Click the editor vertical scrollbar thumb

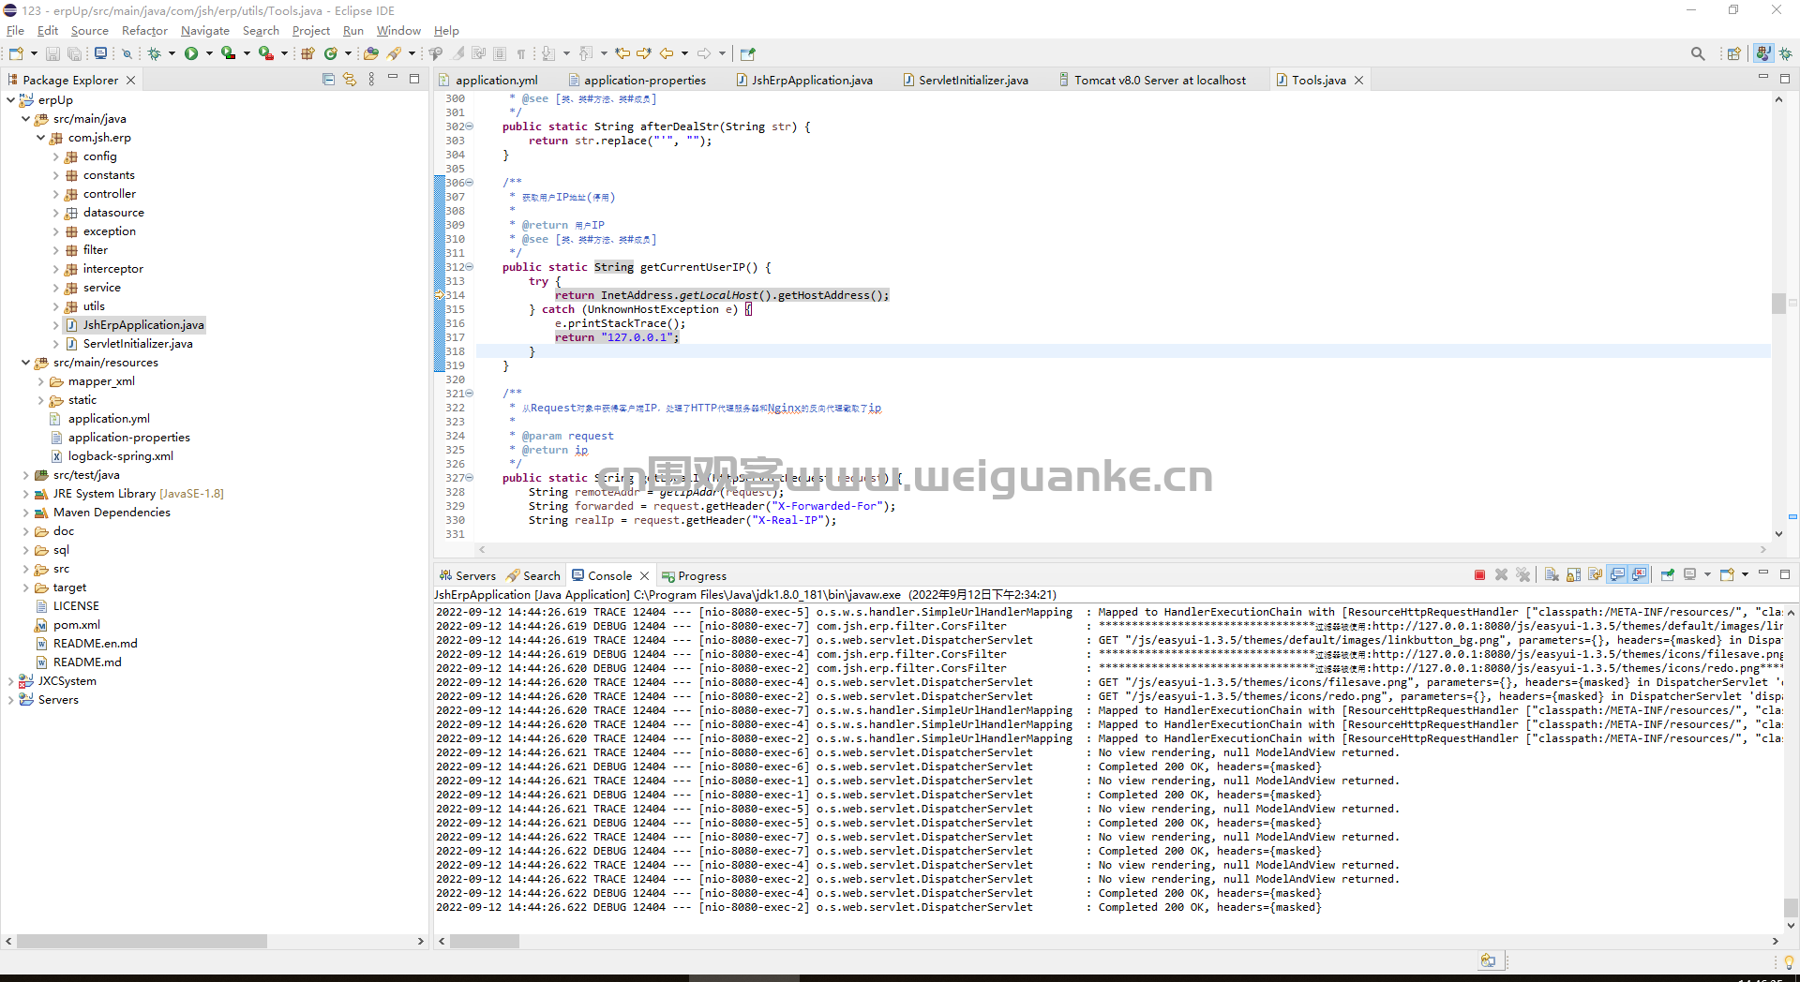1778,304
